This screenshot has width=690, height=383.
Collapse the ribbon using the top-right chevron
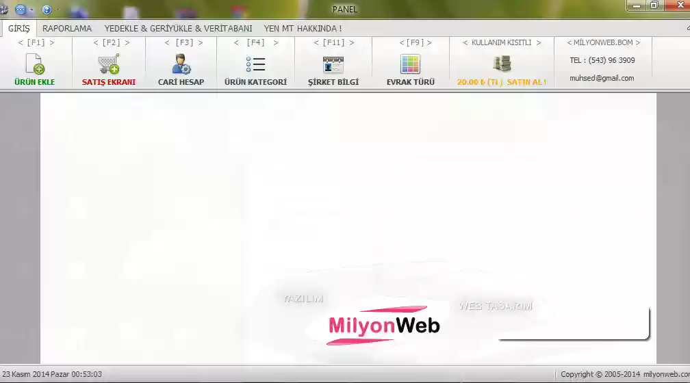click(687, 29)
